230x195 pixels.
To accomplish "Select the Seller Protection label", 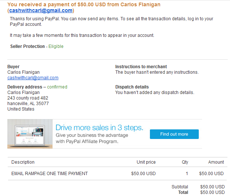I will (x=28, y=46).
